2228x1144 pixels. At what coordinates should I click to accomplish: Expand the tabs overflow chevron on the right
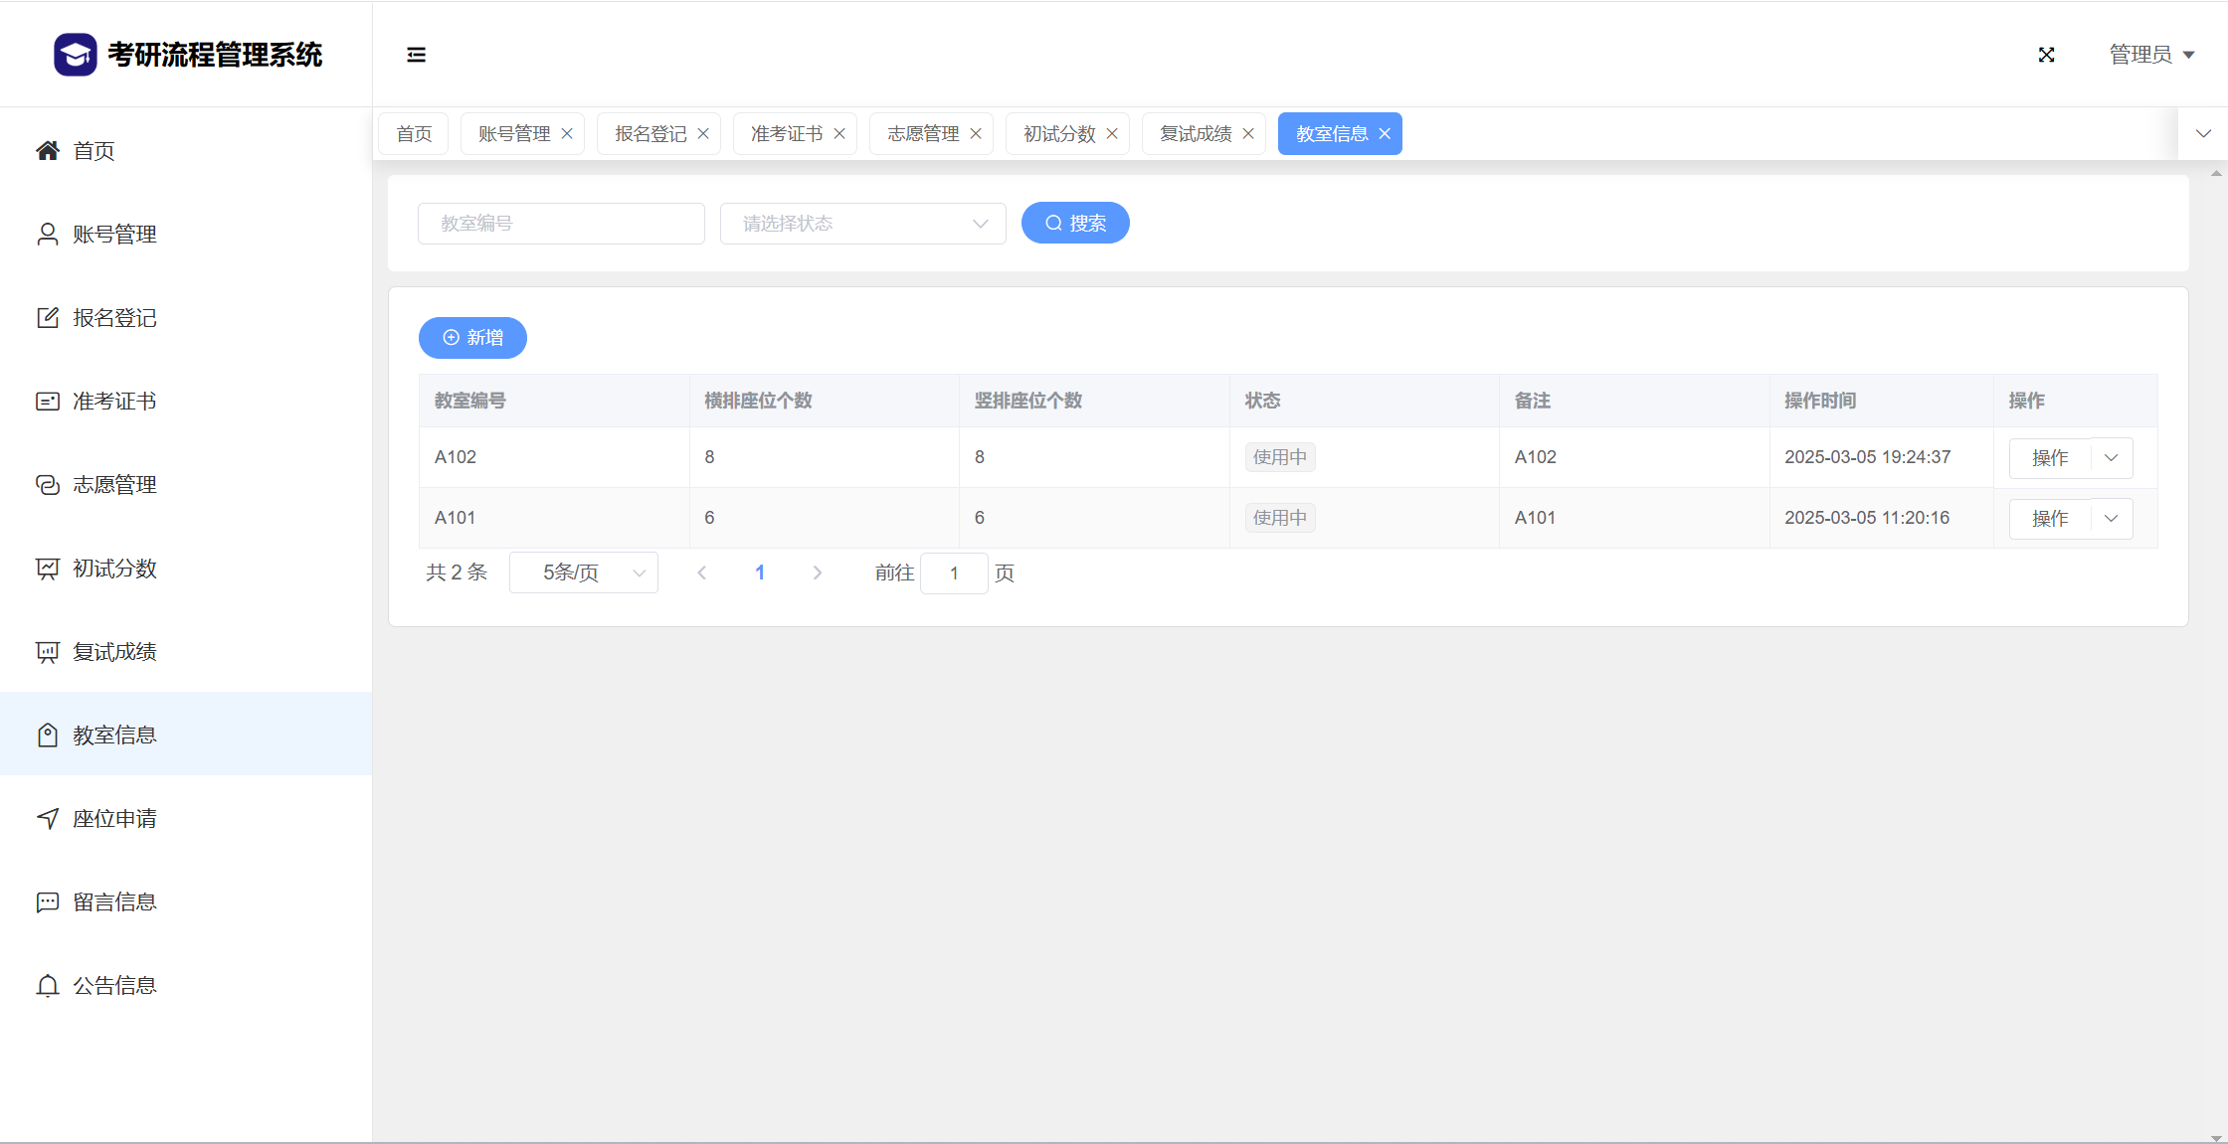2203,134
